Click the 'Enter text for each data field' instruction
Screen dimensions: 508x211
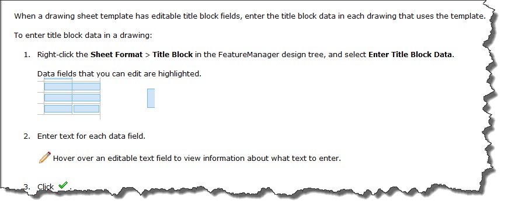(x=91, y=136)
